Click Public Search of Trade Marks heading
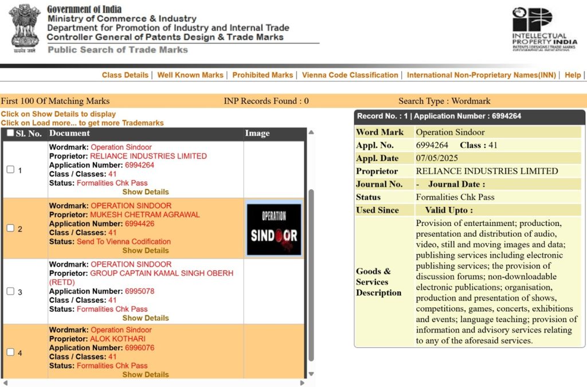 tap(118, 50)
